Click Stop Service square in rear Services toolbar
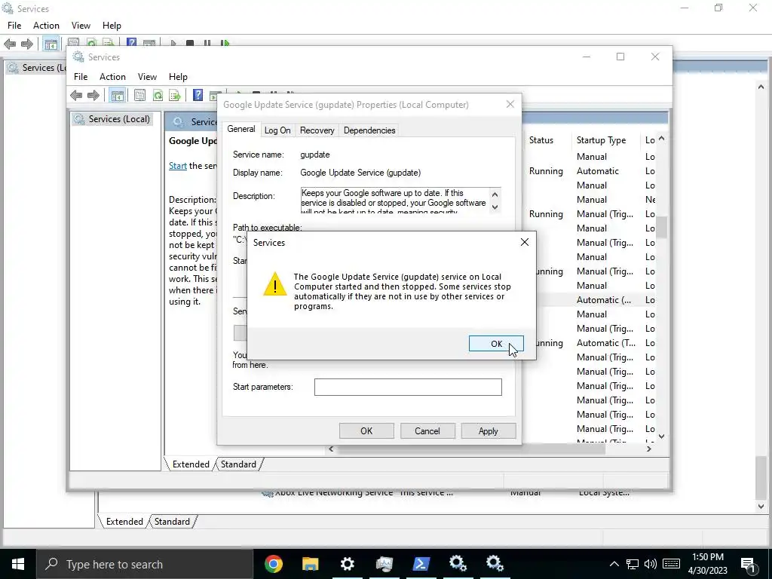 coord(189,43)
